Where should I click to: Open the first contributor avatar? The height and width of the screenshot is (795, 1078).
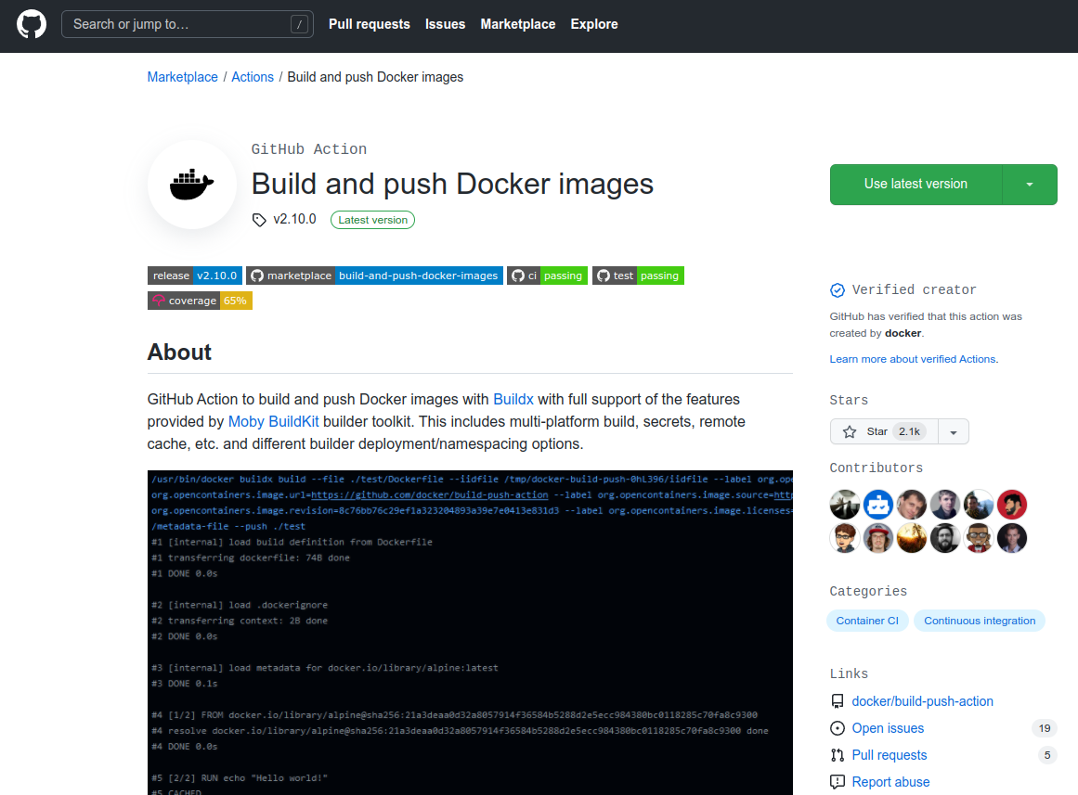click(x=845, y=505)
